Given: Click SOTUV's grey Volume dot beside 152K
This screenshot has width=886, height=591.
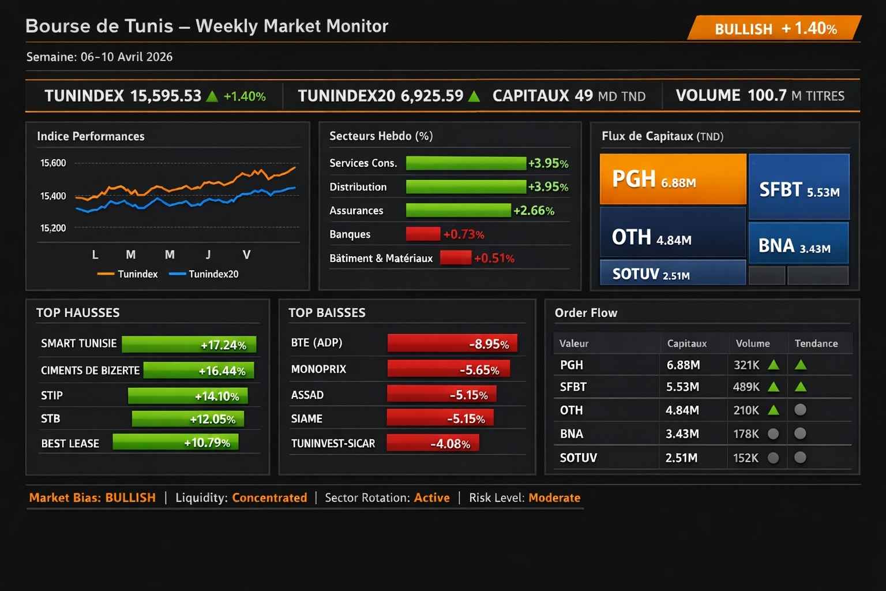Looking at the screenshot, I should tap(774, 458).
